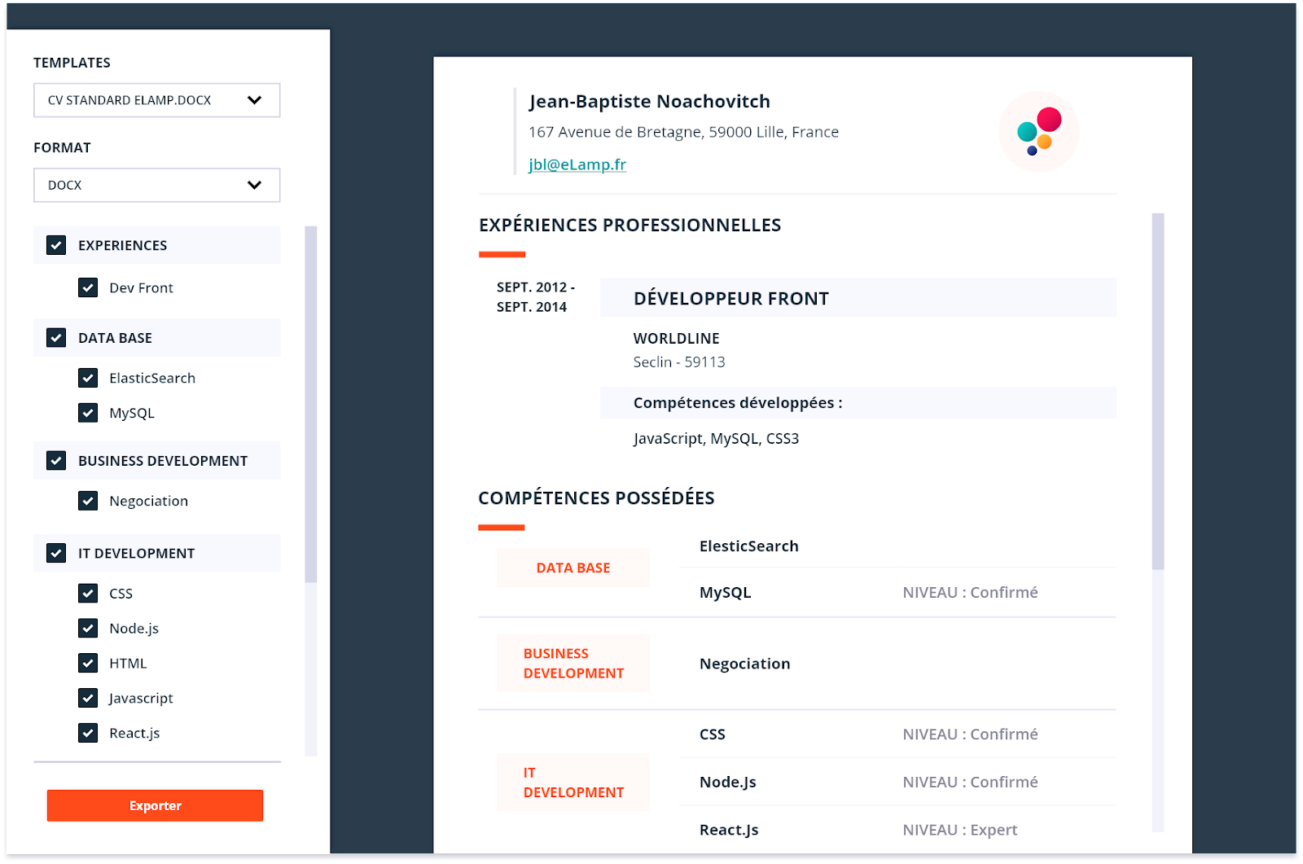Screen dimensions: 1303x864
Task: Open the Format dropdown chevron
Action: point(254,185)
